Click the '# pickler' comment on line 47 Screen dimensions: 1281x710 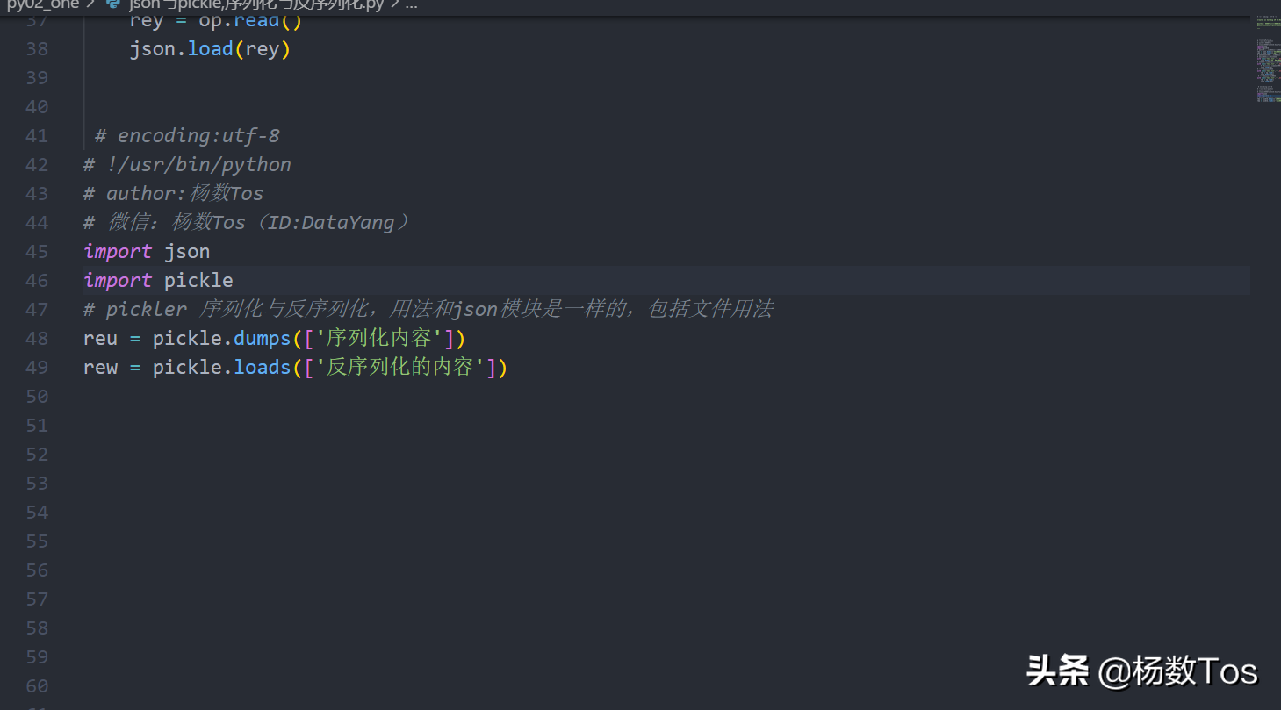[428, 310]
